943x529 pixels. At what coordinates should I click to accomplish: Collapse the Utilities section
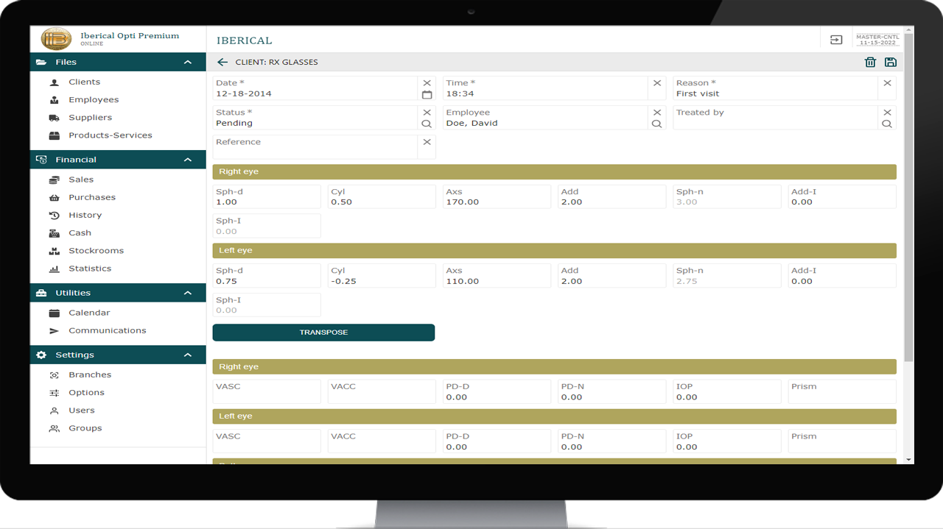tap(188, 293)
